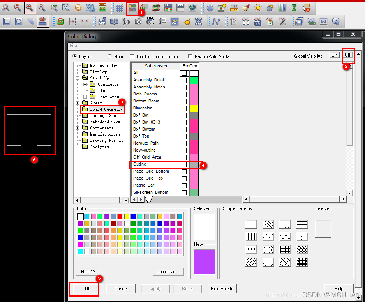Expand the Components tree node
Viewport: 365px width, 302px height.
click(x=77, y=128)
